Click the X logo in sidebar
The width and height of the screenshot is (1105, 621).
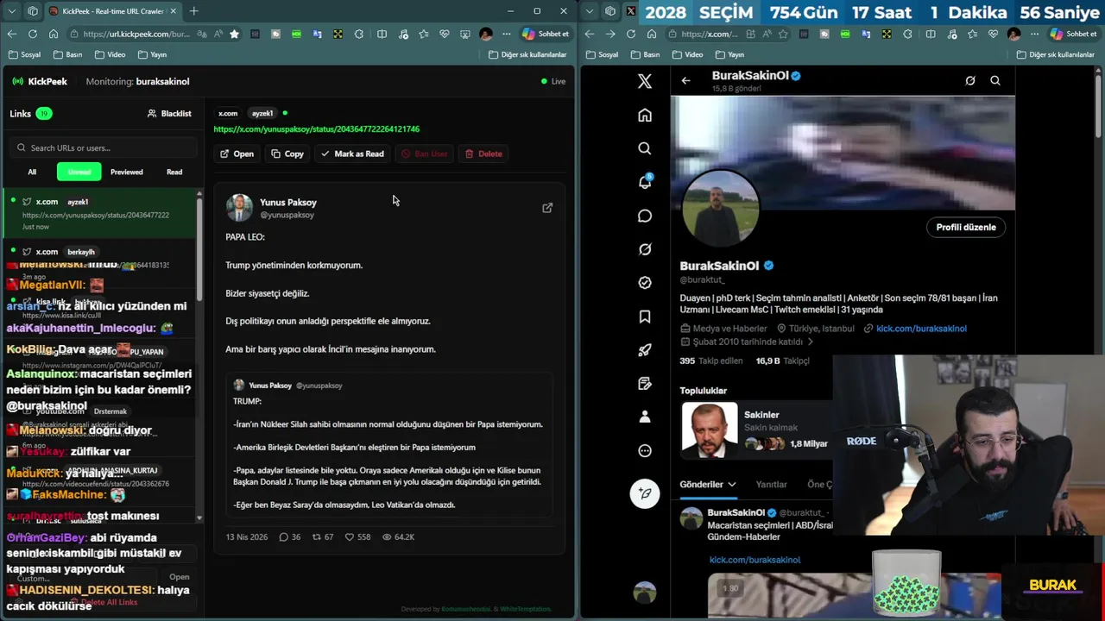pos(645,81)
